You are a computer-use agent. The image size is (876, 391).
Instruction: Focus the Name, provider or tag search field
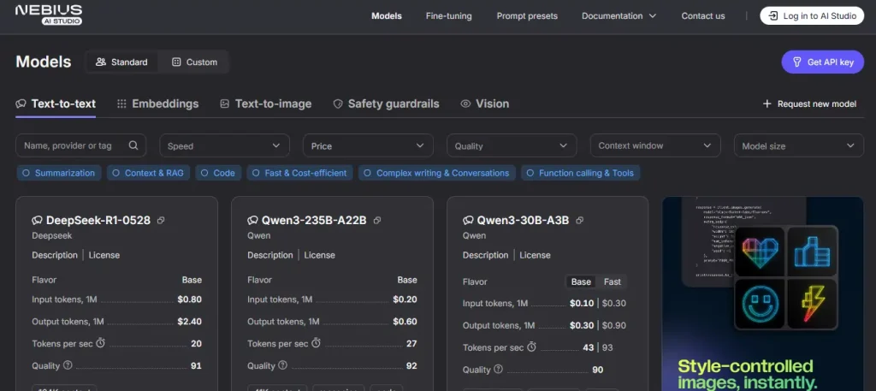click(81, 145)
